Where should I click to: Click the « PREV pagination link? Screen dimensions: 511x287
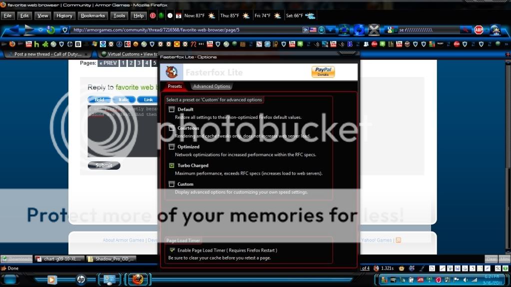[x=108, y=63]
